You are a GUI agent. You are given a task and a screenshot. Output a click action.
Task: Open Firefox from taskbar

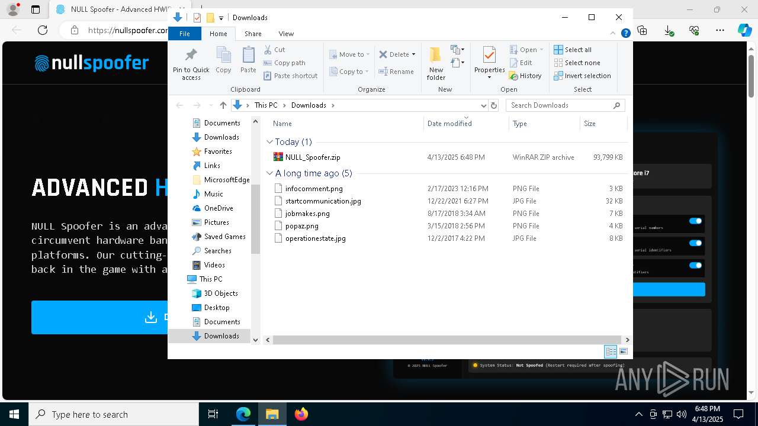[301, 414]
